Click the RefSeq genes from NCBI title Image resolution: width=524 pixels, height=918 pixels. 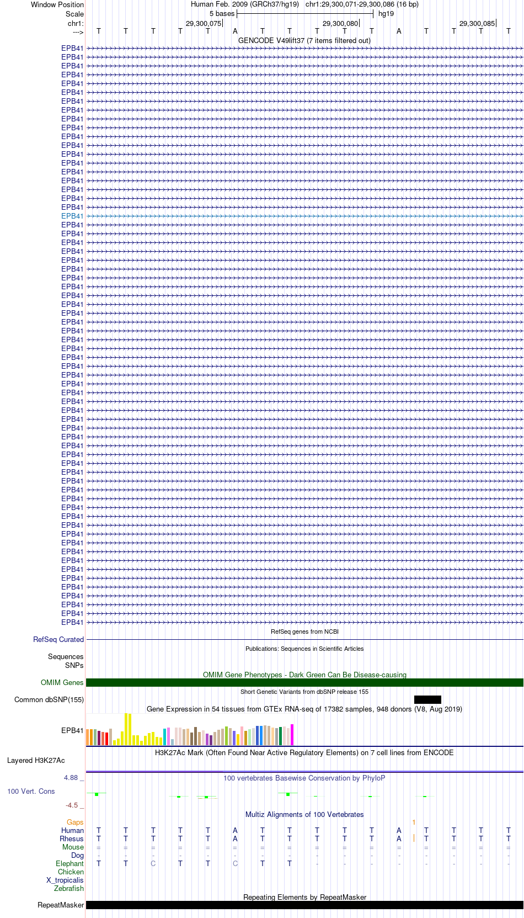(x=304, y=632)
